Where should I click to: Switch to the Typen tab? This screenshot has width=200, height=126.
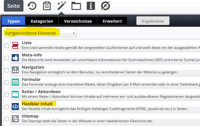pyautogui.click(x=13, y=21)
